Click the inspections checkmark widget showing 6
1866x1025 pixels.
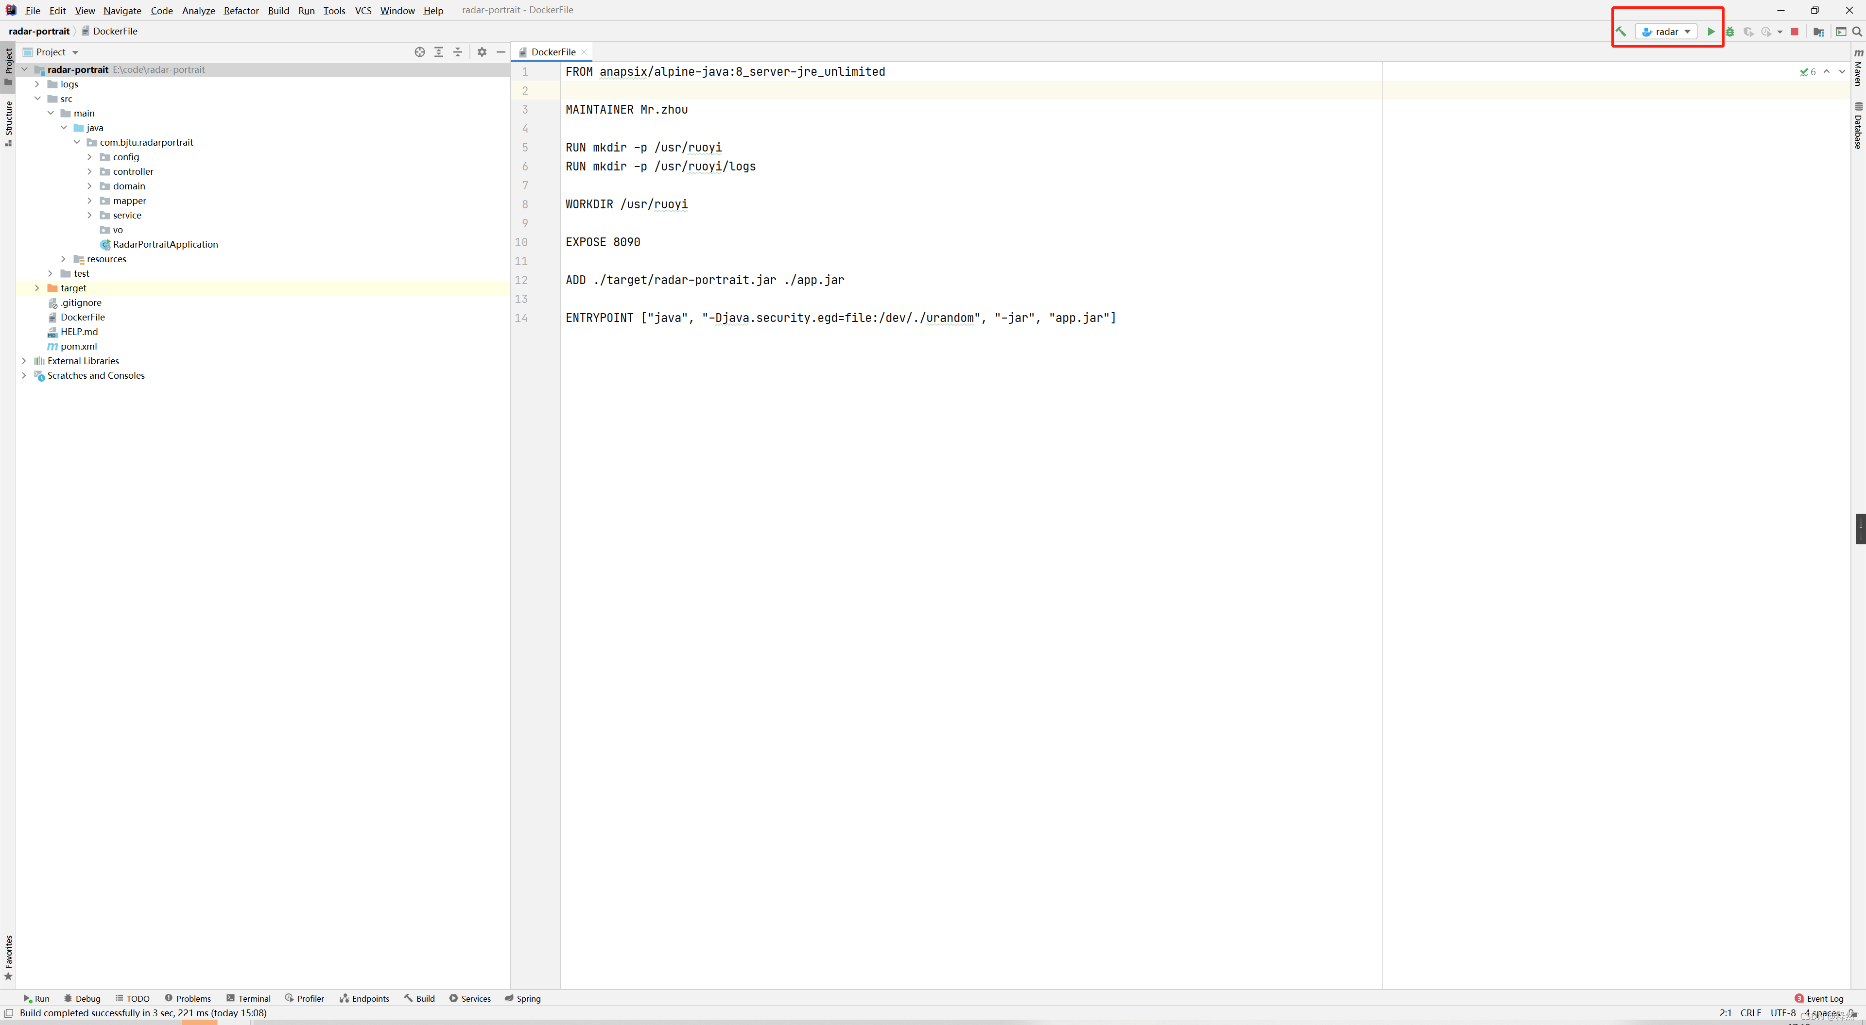1807,72
